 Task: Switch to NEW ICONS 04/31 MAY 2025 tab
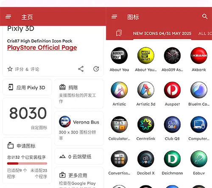tap(162, 33)
